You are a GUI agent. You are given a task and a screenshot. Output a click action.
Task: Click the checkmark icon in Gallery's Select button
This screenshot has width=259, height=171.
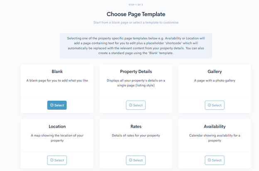click(x=210, y=105)
